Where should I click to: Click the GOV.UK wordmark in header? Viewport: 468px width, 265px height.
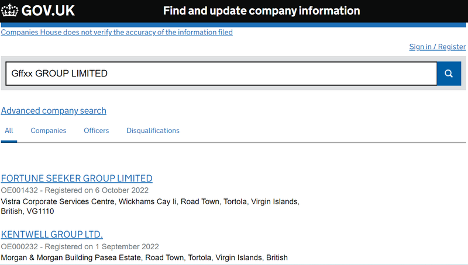point(47,11)
